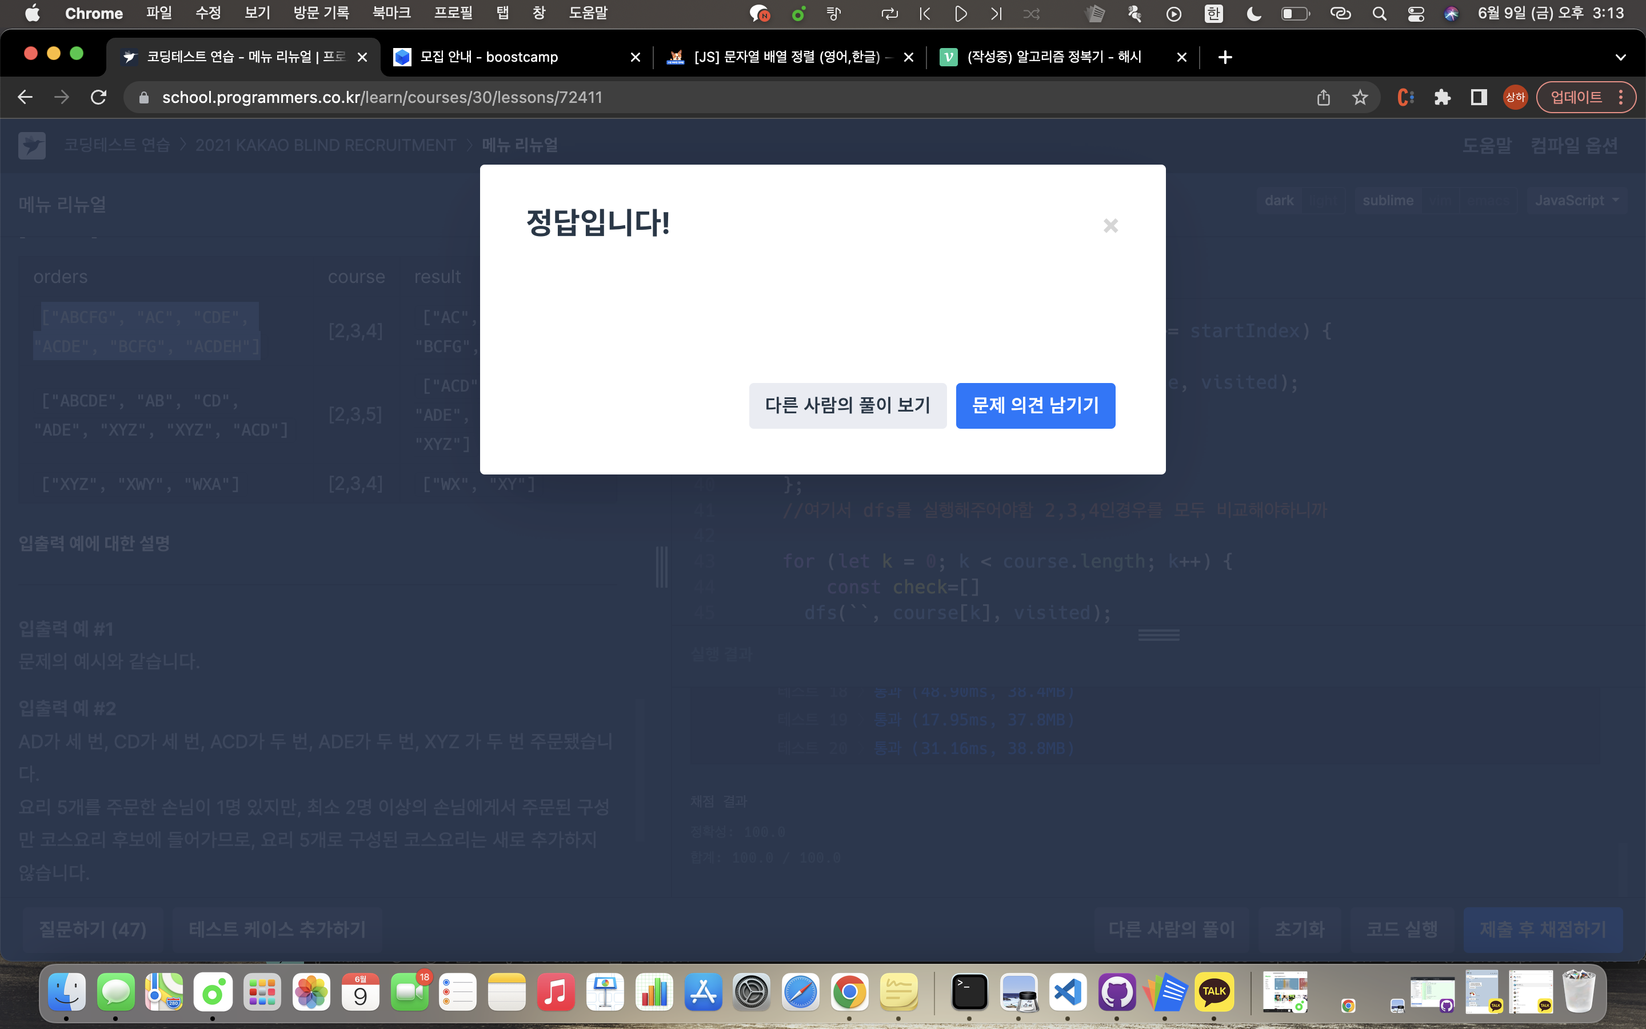Click the next track icon in menu bar

[996, 14]
